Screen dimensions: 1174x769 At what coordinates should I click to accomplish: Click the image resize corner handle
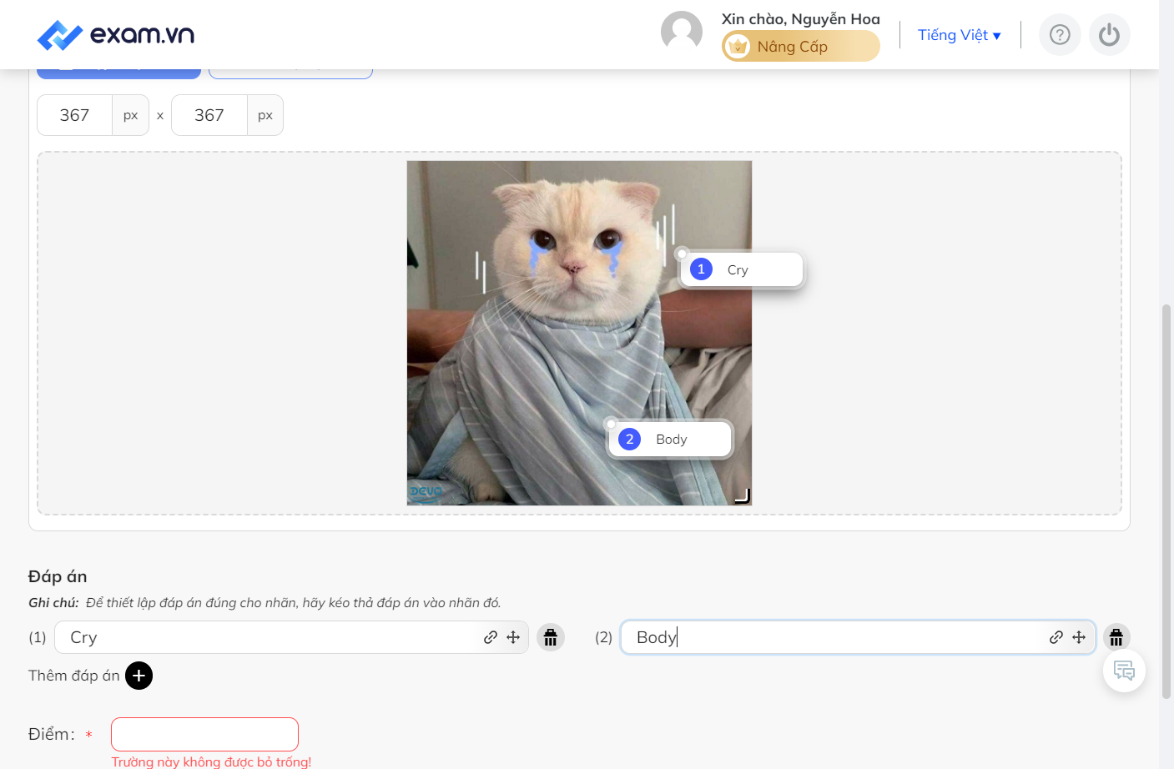(742, 496)
